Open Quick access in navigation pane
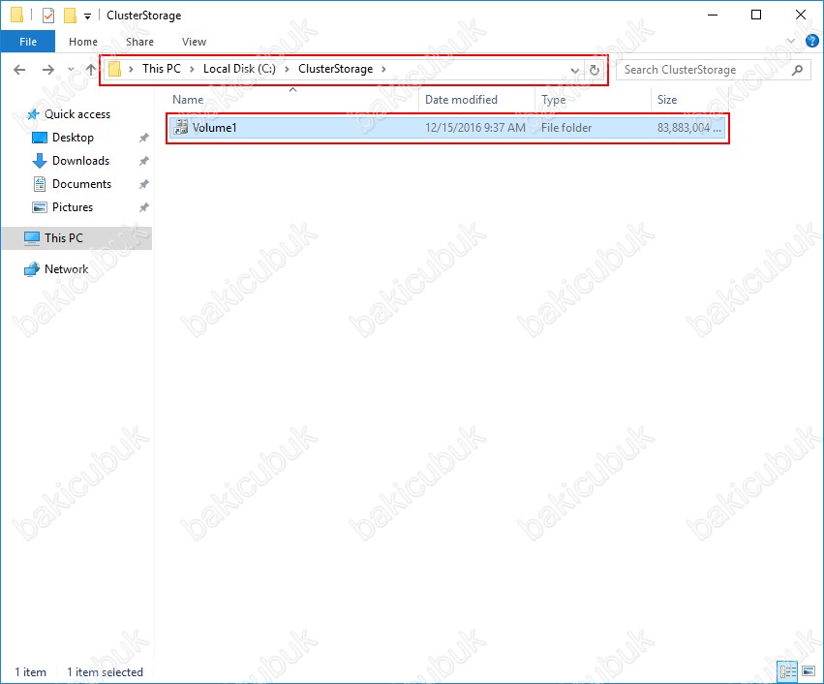Image resolution: width=824 pixels, height=684 pixels. 77,114
